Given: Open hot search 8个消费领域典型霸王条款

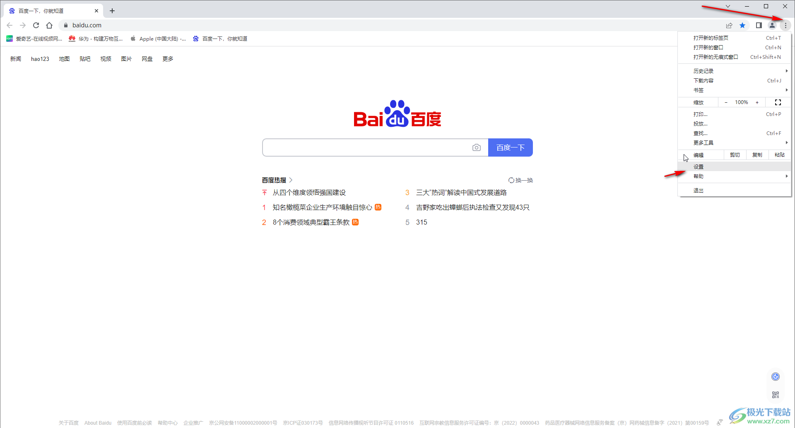Looking at the screenshot, I should [311, 222].
